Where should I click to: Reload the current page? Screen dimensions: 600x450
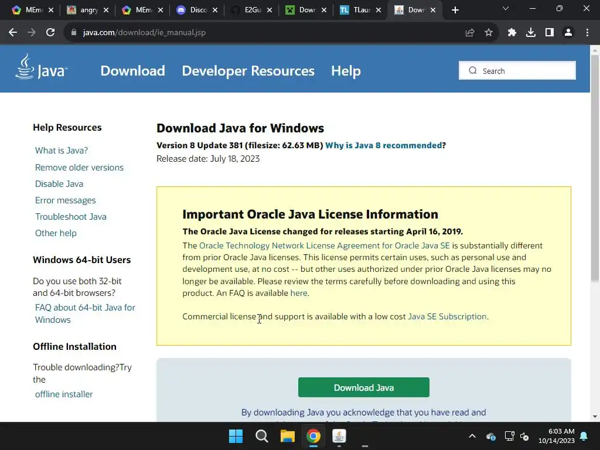click(x=50, y=33)
